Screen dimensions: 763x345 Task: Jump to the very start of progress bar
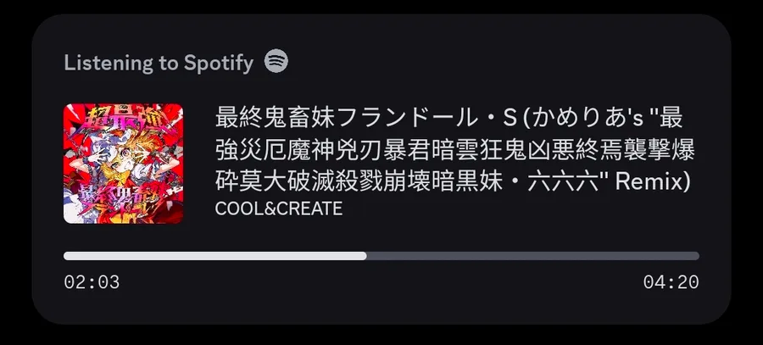click(65, 256)
